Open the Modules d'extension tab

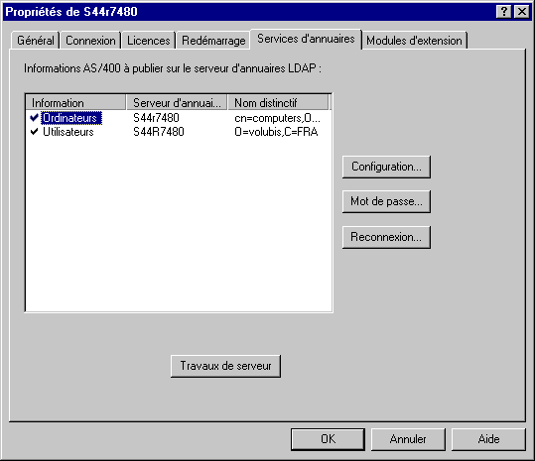(414, 41)
